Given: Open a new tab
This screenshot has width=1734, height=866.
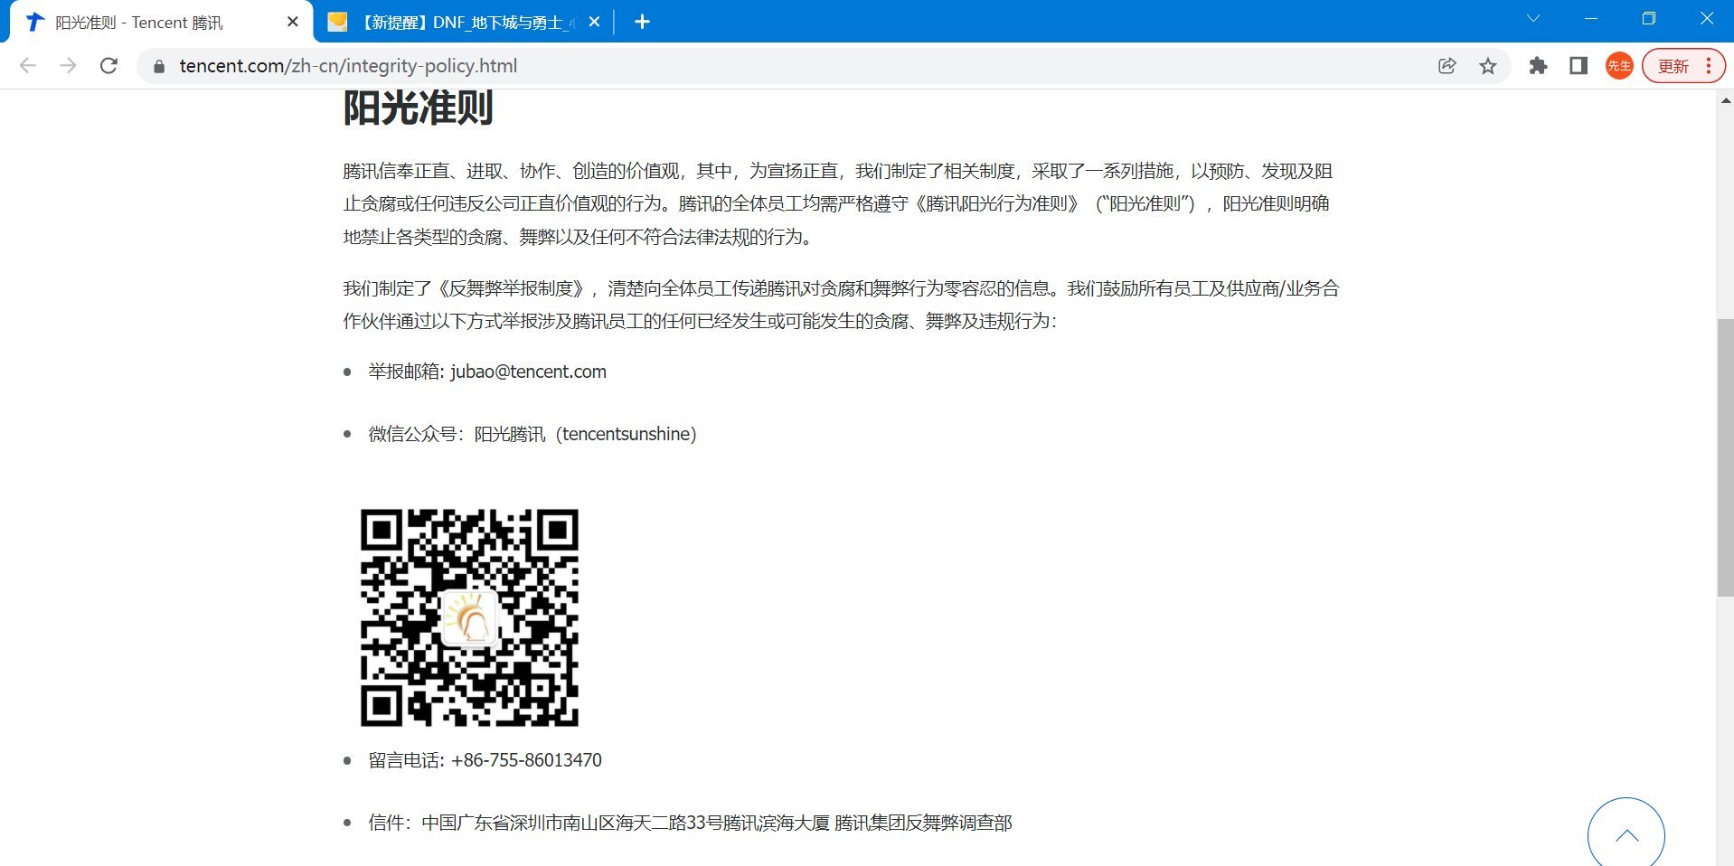Looking at the screenshot, I should tap(642, 22).
